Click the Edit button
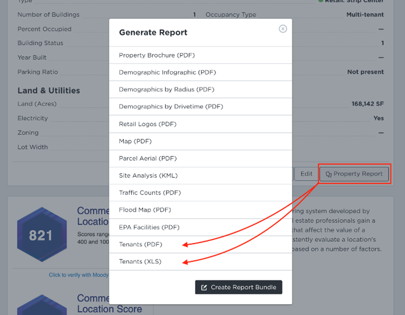This screenshot has height=315, width=405. coord(306,174)
